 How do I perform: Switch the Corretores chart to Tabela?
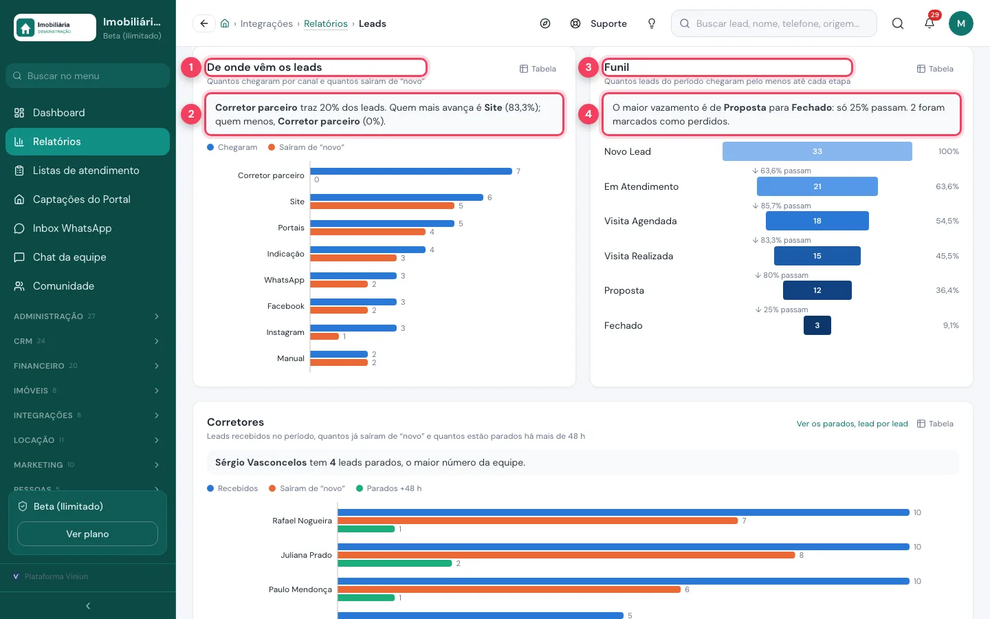[x=935, y=424]
